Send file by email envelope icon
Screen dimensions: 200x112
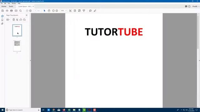point(16,11)
